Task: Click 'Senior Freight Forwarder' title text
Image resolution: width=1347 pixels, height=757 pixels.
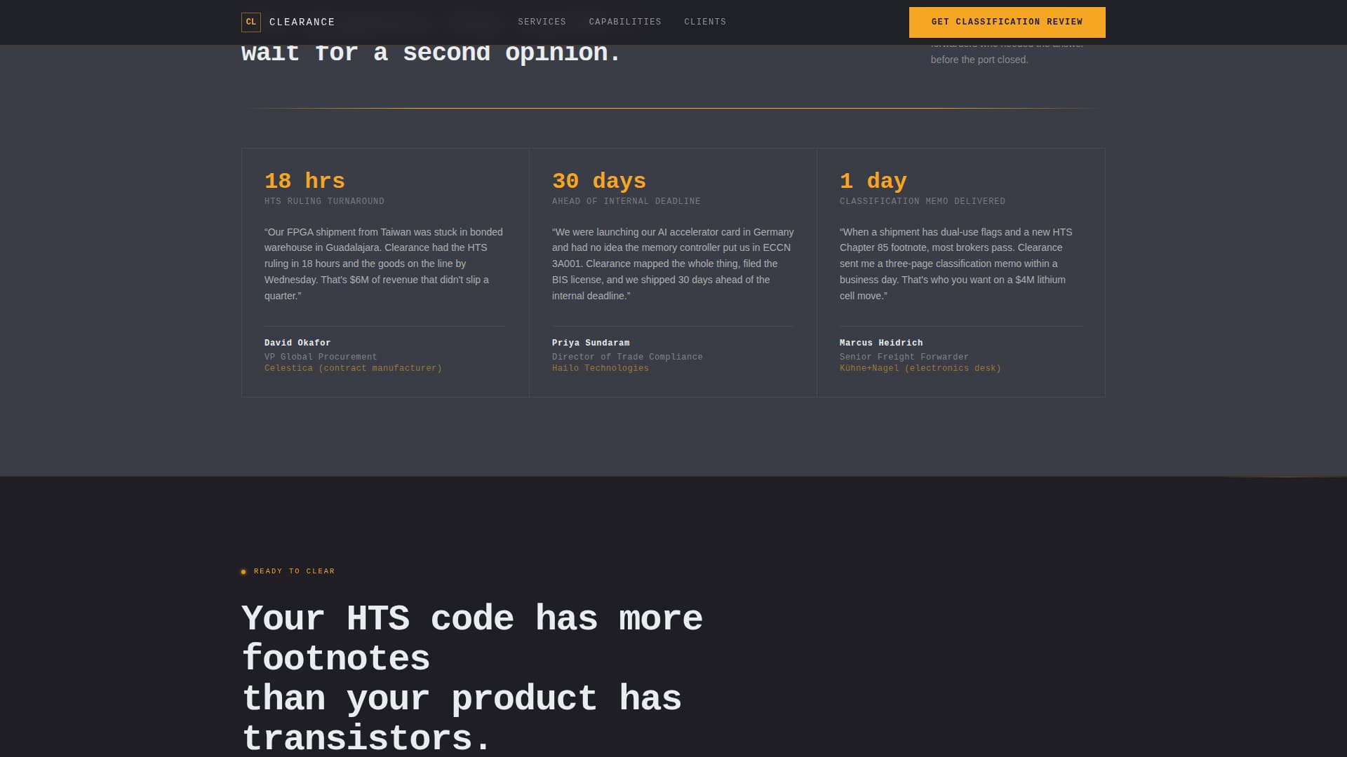Action: 904,357
